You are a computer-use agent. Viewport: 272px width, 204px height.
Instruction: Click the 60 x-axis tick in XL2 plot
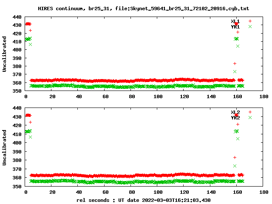(x=105, y=192)
